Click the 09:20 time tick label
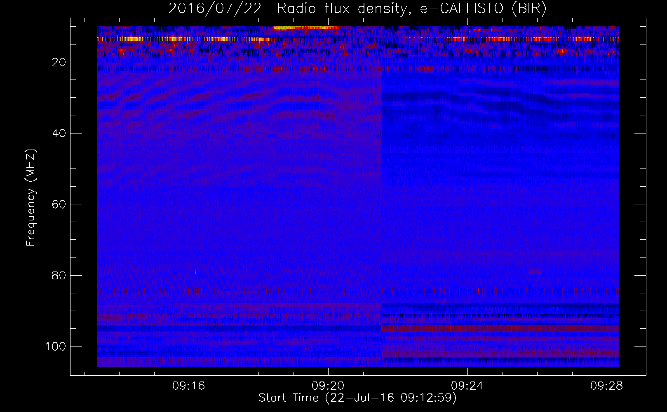The width and height of the screenshot is (667, 412). pos(328,386)
